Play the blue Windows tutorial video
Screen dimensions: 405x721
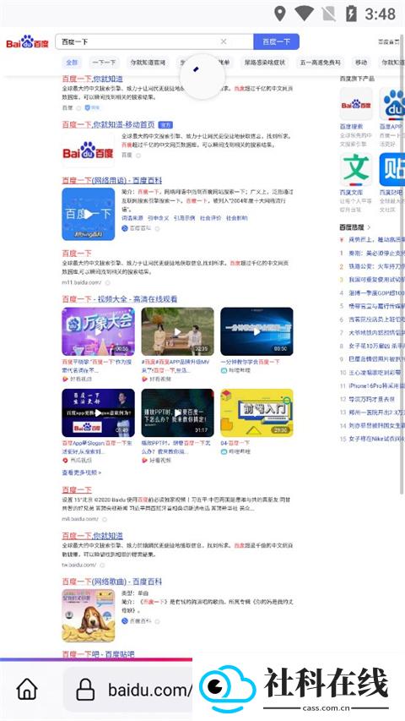(x=256, y=331)
